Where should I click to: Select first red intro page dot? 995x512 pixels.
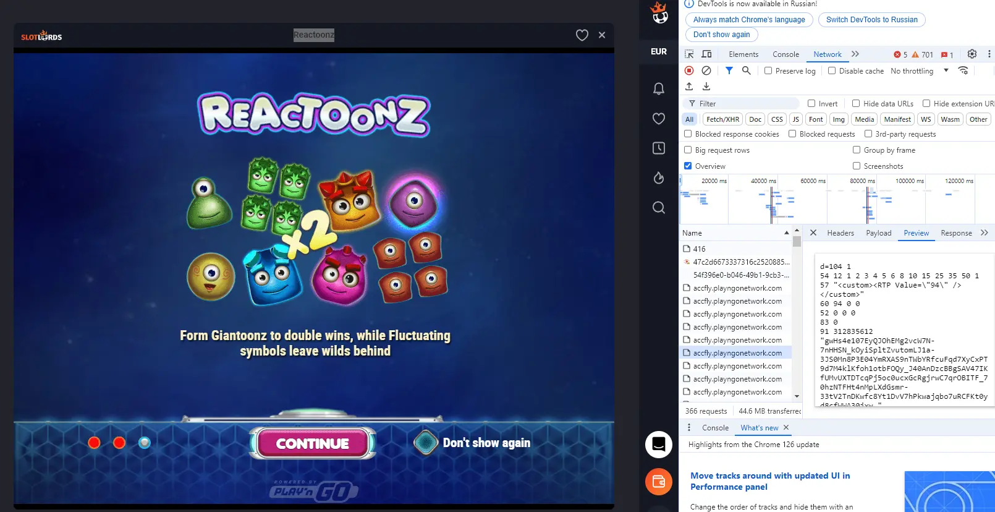point(94,443)
